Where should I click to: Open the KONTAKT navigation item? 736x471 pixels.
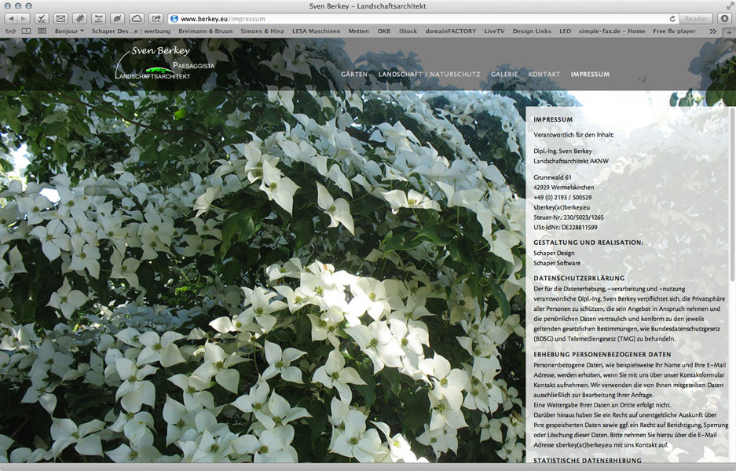point(544,74)
